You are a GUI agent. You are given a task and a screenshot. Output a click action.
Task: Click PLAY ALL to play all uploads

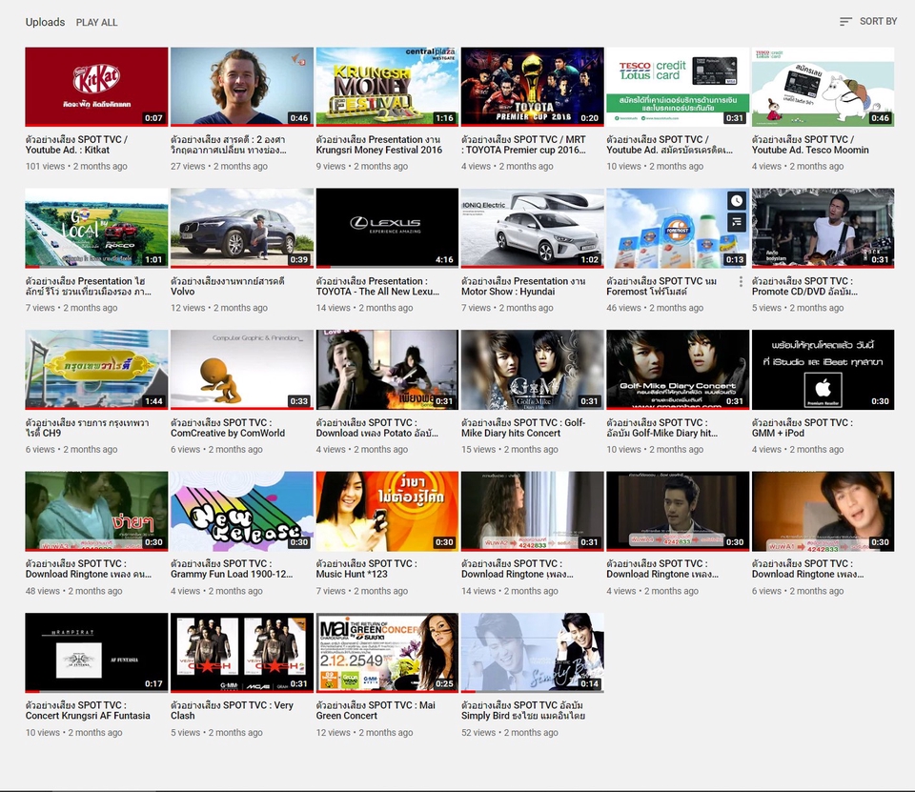95,21
